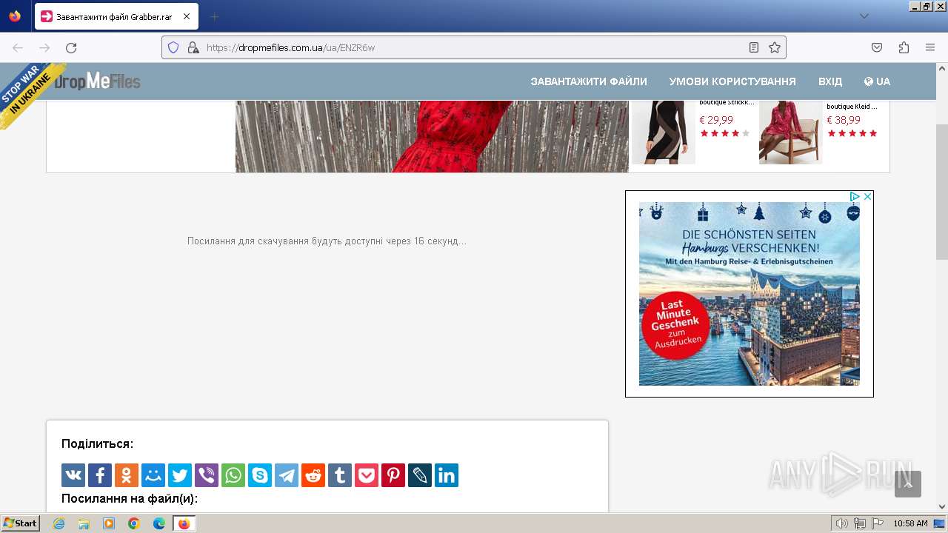Open Save to Pocket toolbar button
This screenshot has width=948, height=533.
877,47
